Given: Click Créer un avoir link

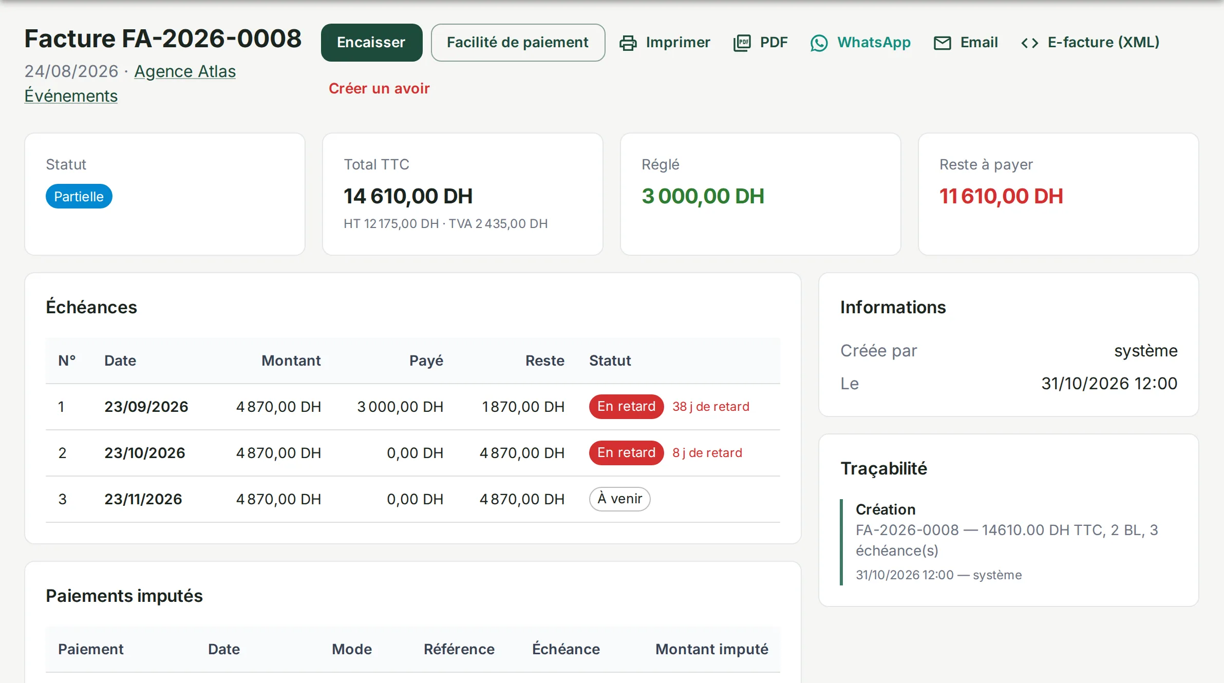Looking at the screenshot, I should 379,88.
